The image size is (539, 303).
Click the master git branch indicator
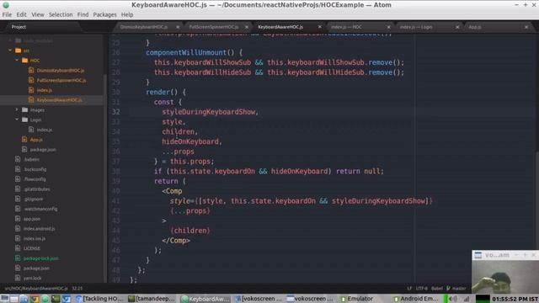pyautogui.click(x=456, y=288)
